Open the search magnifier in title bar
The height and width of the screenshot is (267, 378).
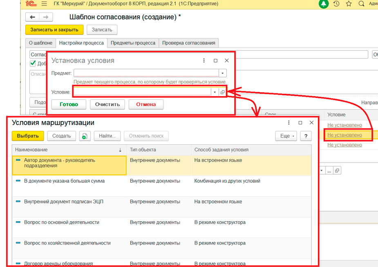[361, 4]
